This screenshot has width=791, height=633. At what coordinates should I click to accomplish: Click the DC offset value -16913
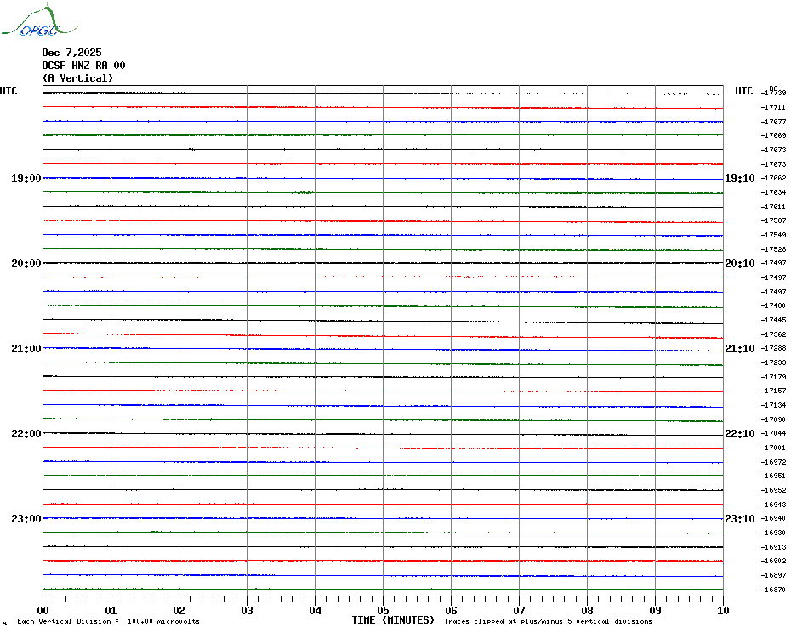pyautogui.click(x=773, y=547)
